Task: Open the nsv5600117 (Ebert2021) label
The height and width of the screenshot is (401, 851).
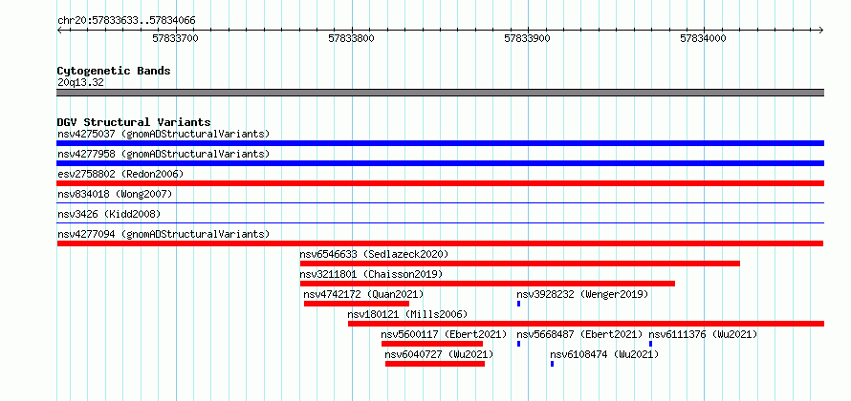Action: click(x=444, y=334)
